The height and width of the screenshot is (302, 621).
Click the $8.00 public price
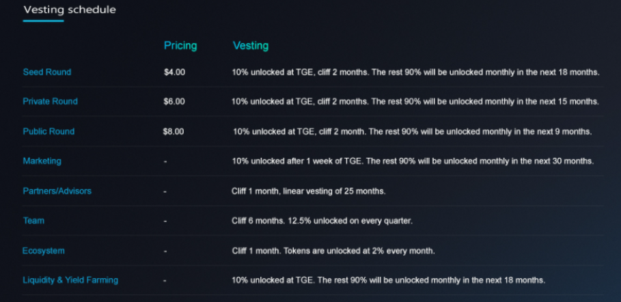(174, 131)
